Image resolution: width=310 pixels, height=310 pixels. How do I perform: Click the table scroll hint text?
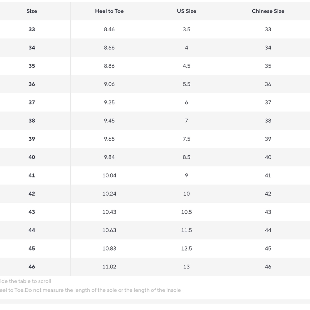25,281
